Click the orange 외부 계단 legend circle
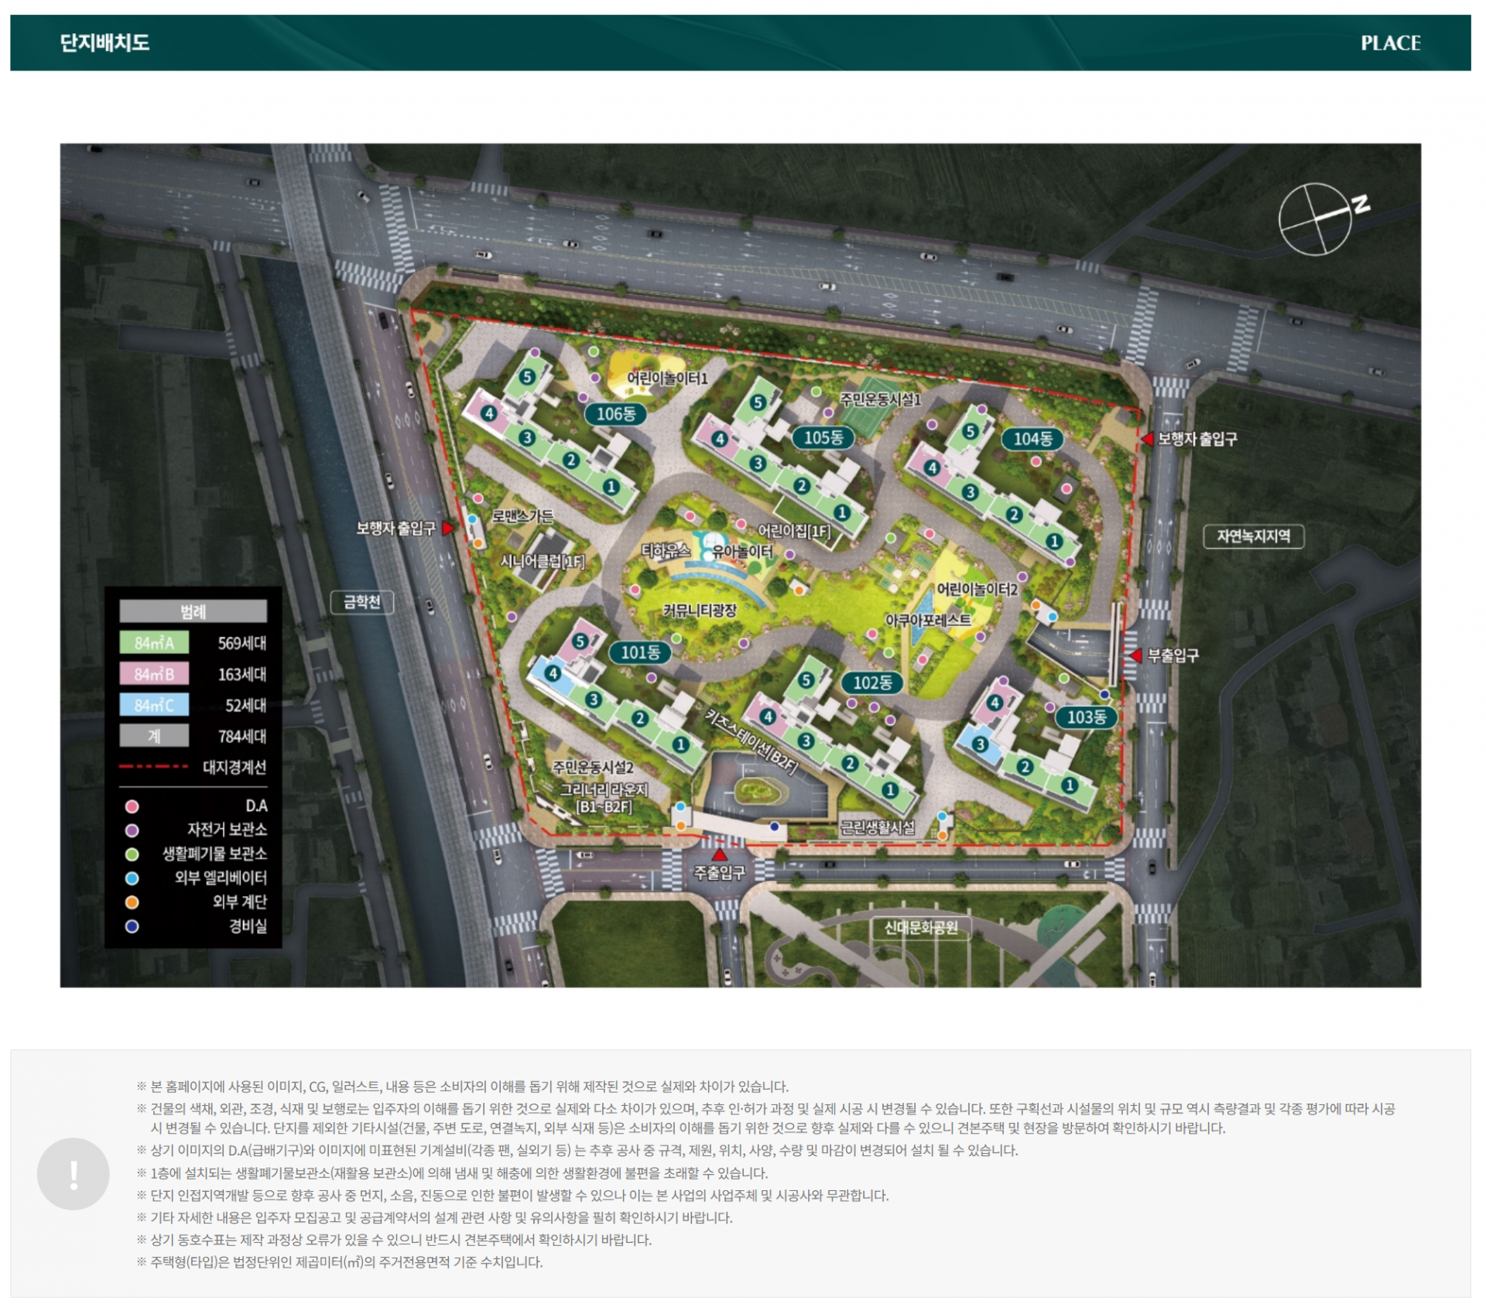The width and height of the screenshot is (1486, 1311). point(132,902)
